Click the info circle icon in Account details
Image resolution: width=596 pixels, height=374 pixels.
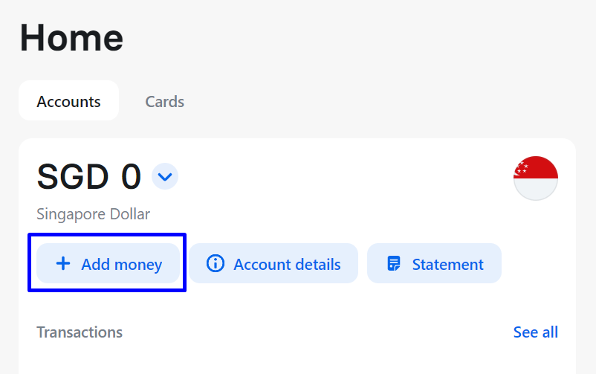[216, 263]
